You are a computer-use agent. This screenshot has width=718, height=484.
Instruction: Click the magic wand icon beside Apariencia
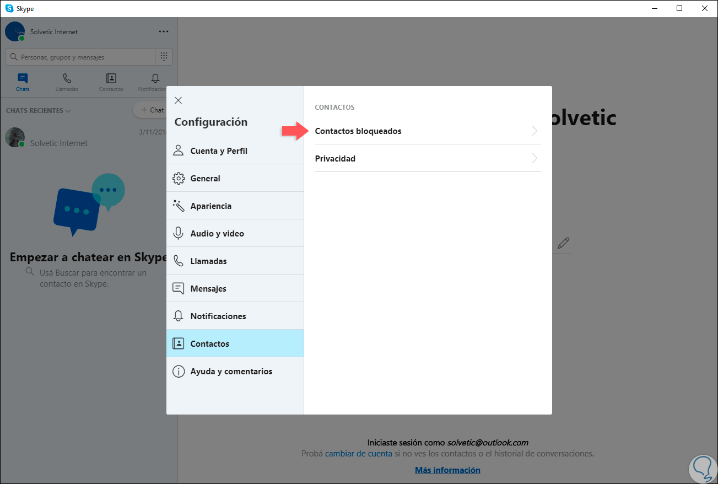coord(178,206)
